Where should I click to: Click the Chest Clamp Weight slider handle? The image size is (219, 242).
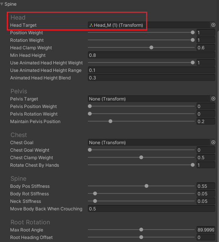click(141, 157)
